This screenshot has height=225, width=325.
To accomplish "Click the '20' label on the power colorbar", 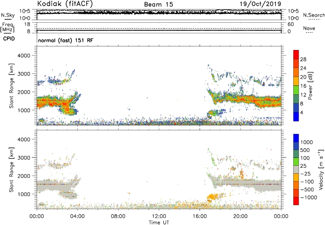I will (x=303, y=77).
